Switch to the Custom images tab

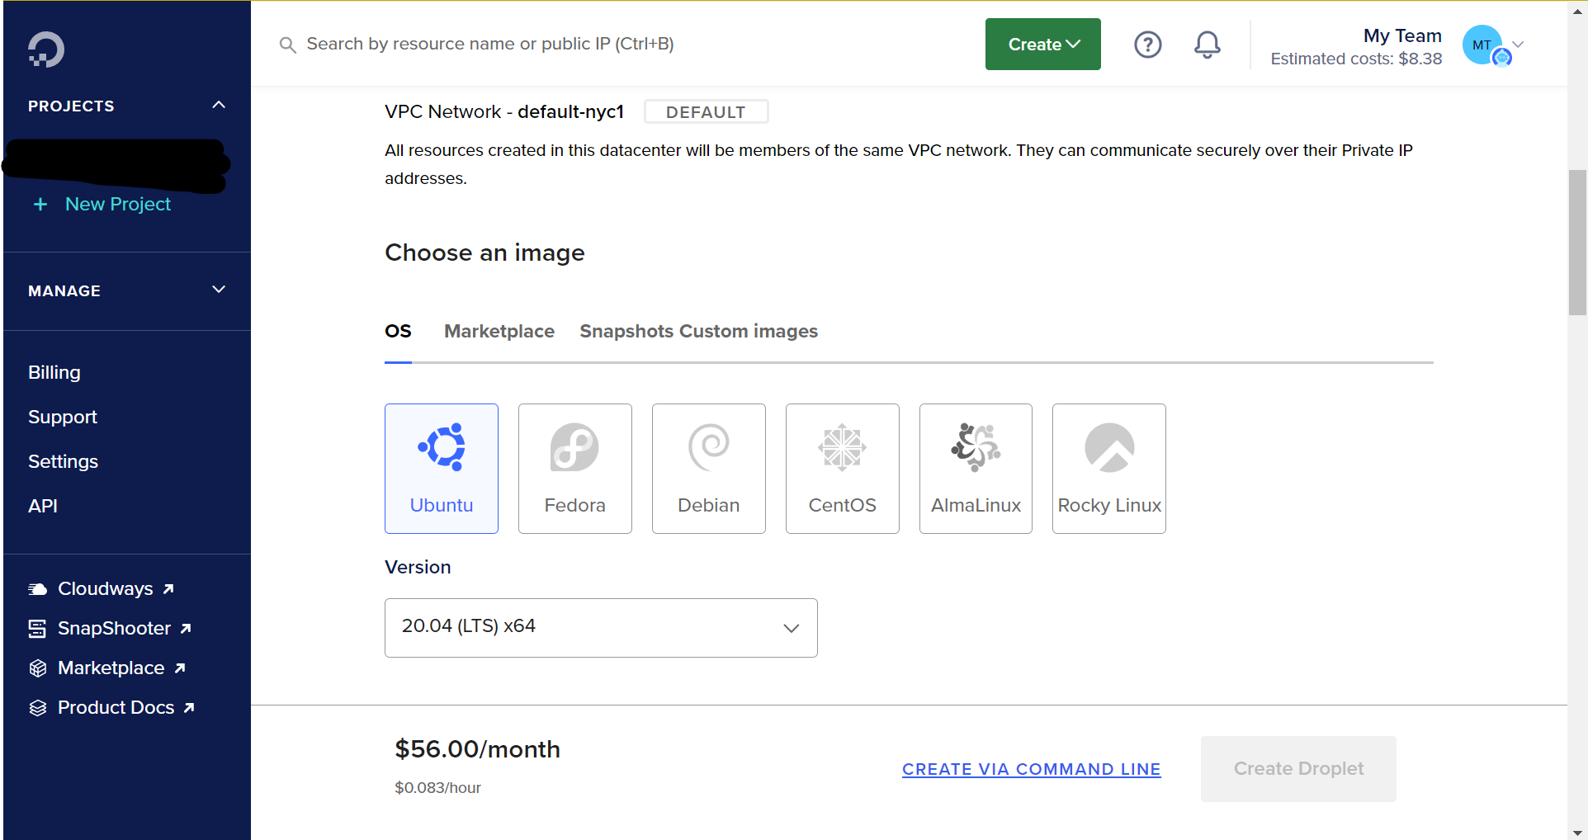(x=749, y=332)
